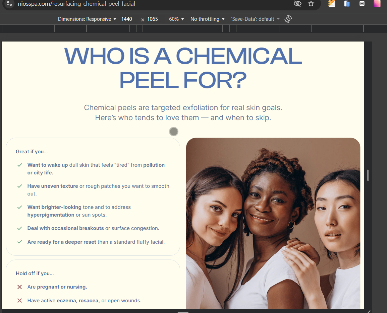387x313 pixels.
Task: Click the text 'Are pregnant or nursing.'
Action: (57, 287)
